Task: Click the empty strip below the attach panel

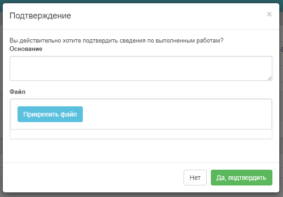Action: coord(141,134)
